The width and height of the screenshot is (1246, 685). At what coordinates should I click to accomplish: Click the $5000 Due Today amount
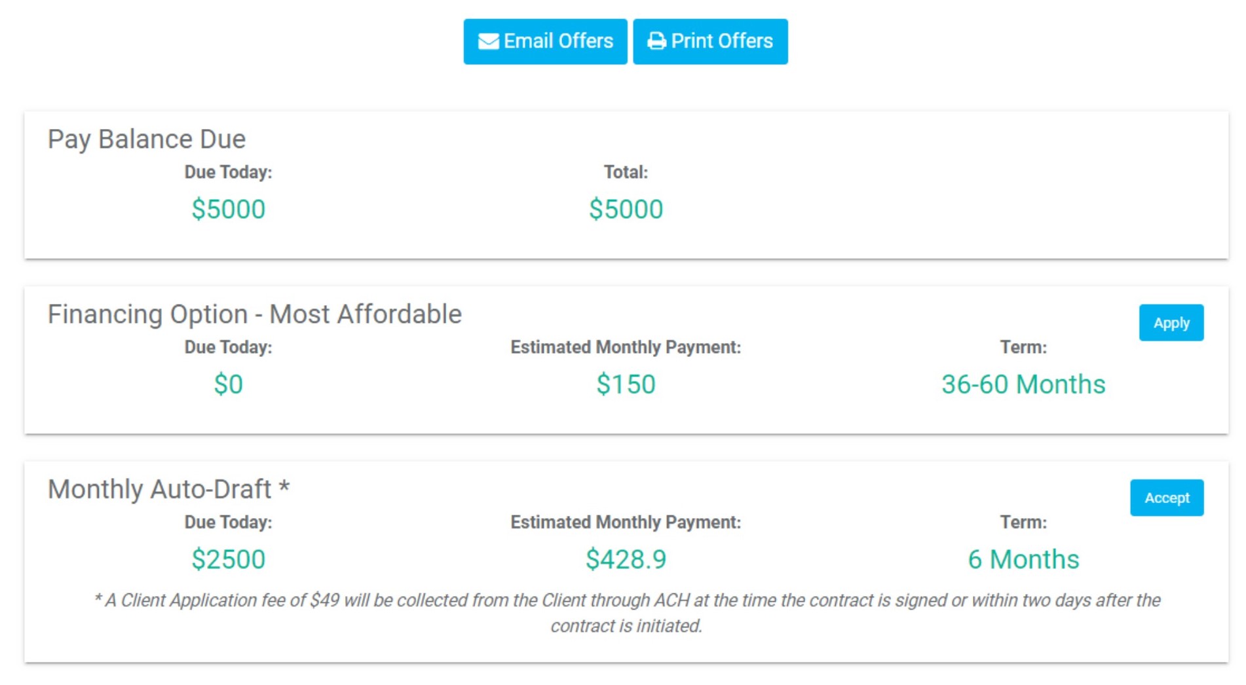(x=228, y=210)
